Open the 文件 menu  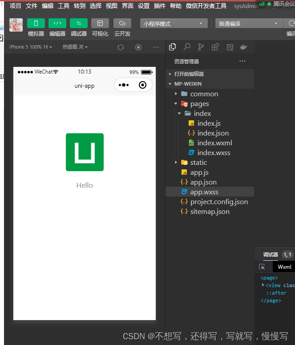pyautogui.click(x=32, y=6)
